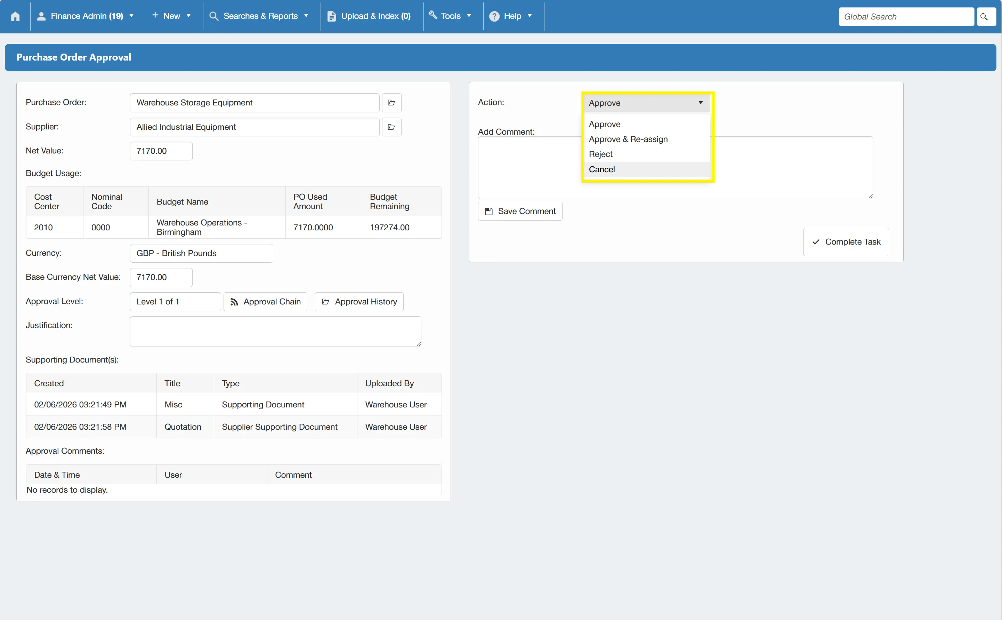Click into the Add Comment text area
This screenshot has width=1002, height=620.
(675, 168)
